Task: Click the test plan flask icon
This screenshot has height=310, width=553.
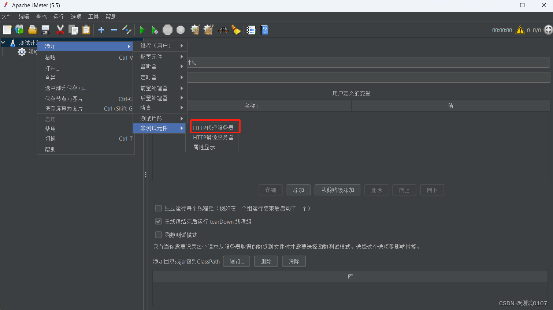Action: click(x=13, y=43)
